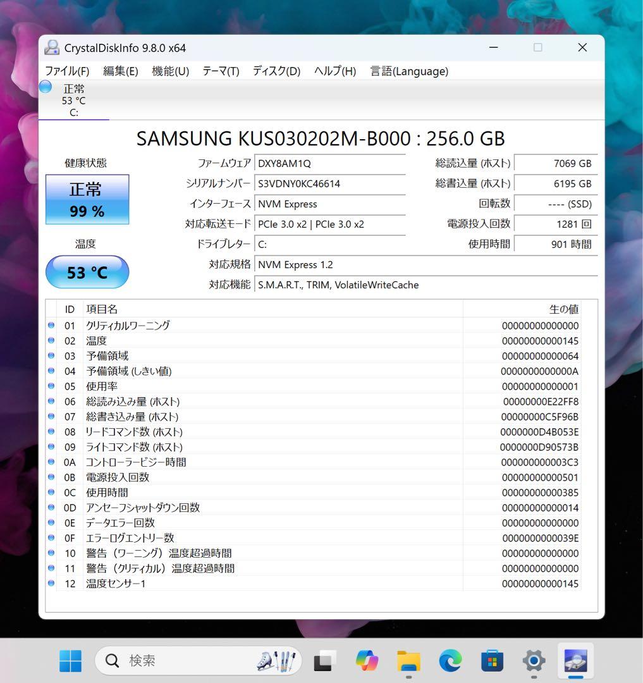Screen dimensions: 643x683
Task: Select the クリティカルワーニング attribute row
Action: [314, 326]
